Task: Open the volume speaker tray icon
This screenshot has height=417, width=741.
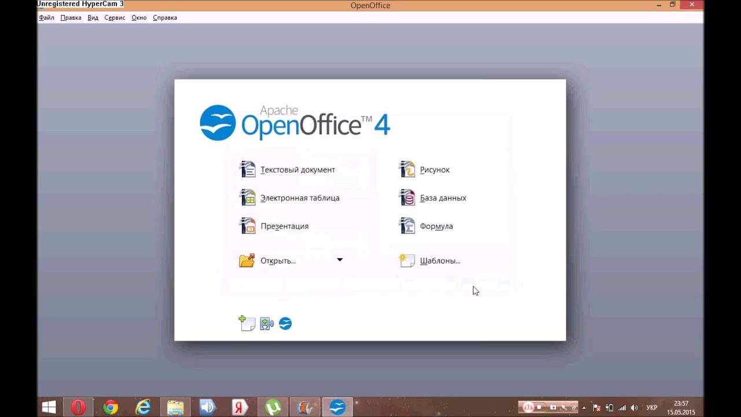Action: [x=634, y=408]
